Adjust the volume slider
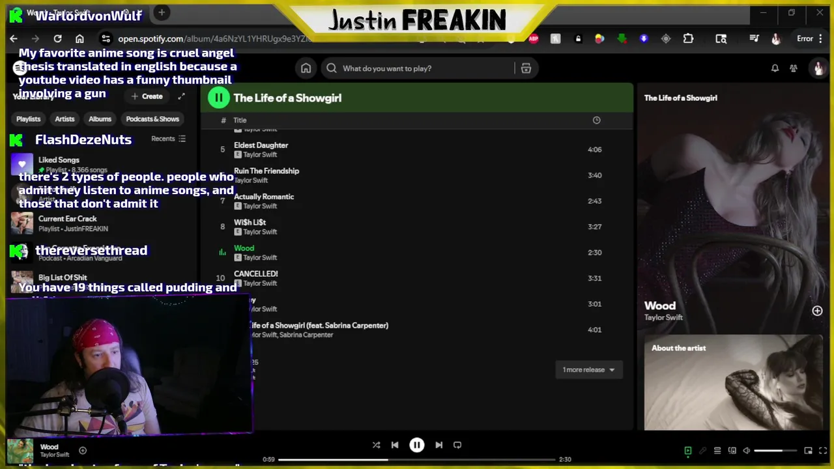This screenshot has width=834, height=469. click(x=777, y=450)
